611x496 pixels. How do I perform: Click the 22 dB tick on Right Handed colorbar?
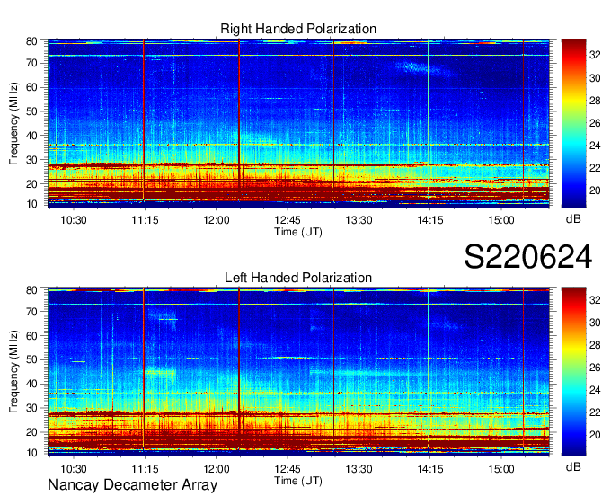point(595,168)
